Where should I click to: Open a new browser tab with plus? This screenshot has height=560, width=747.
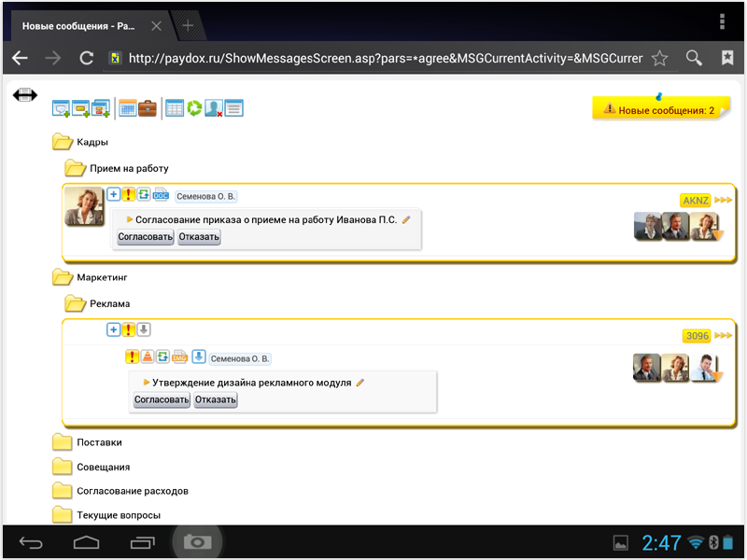188,25
